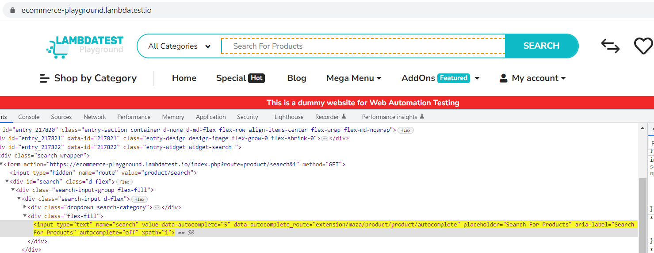Collapse the form element node arrow

pyautogui.click(x=2, y=164)
